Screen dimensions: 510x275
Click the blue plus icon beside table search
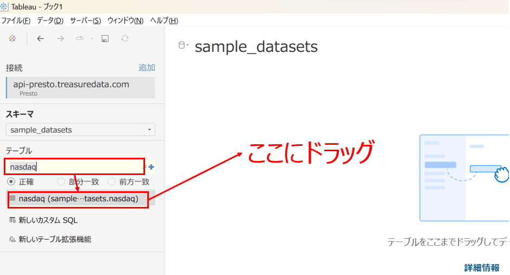click(151, 167)
